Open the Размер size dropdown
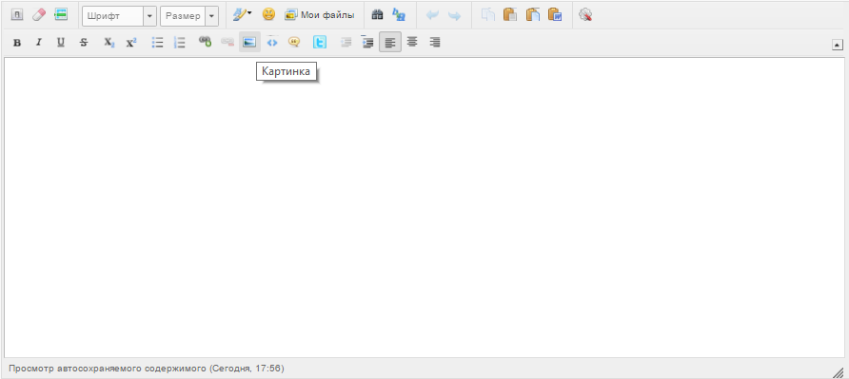Screen dimensions: 849x379 189,16
